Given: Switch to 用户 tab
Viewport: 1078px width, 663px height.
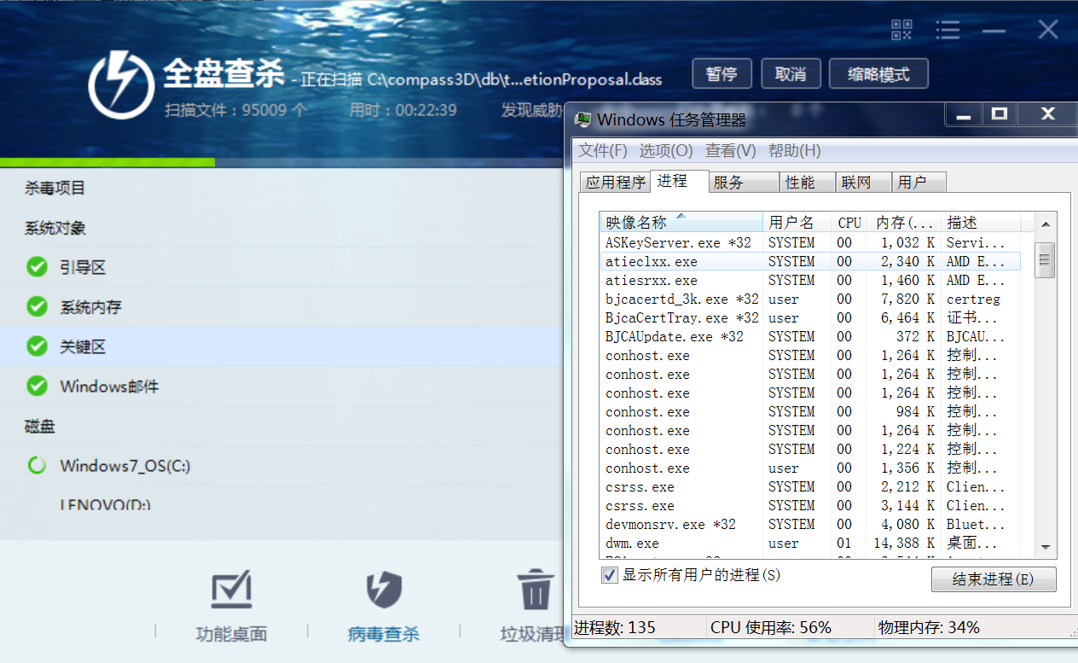Looking at the screenshot, I should click(919, 183).
